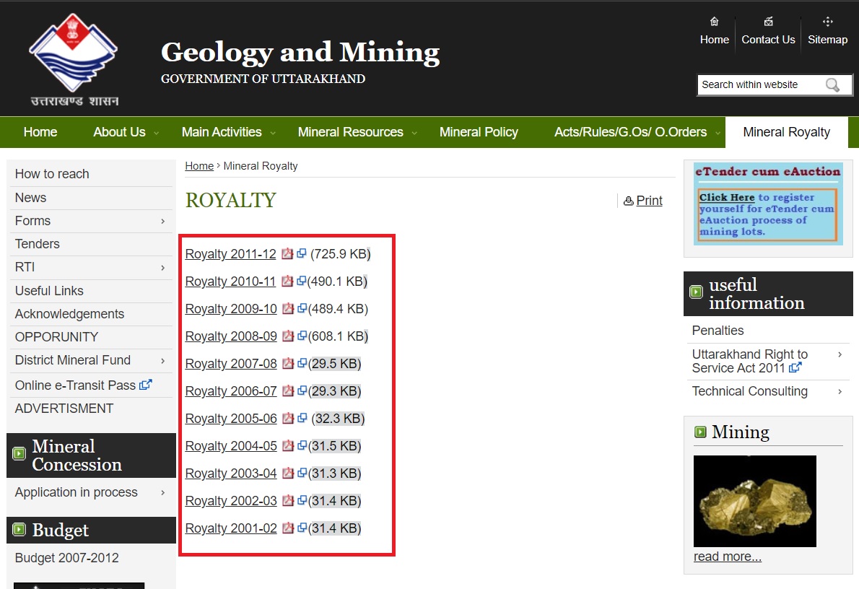The image size is (859, 589).
Task: Click the new-window icon beside Royalty 2010-11
Action: [301, 282]
